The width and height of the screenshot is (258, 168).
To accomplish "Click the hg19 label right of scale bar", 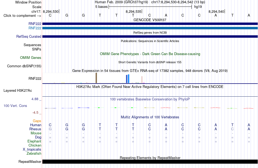I will (198, 7).
